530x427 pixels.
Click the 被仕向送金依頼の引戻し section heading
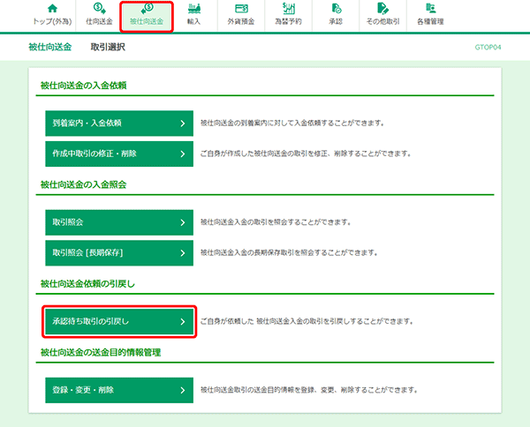87,284
